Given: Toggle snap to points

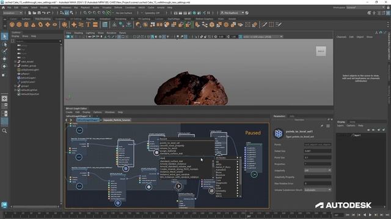Looking at the screenshot, I should [x=95, y=13].
